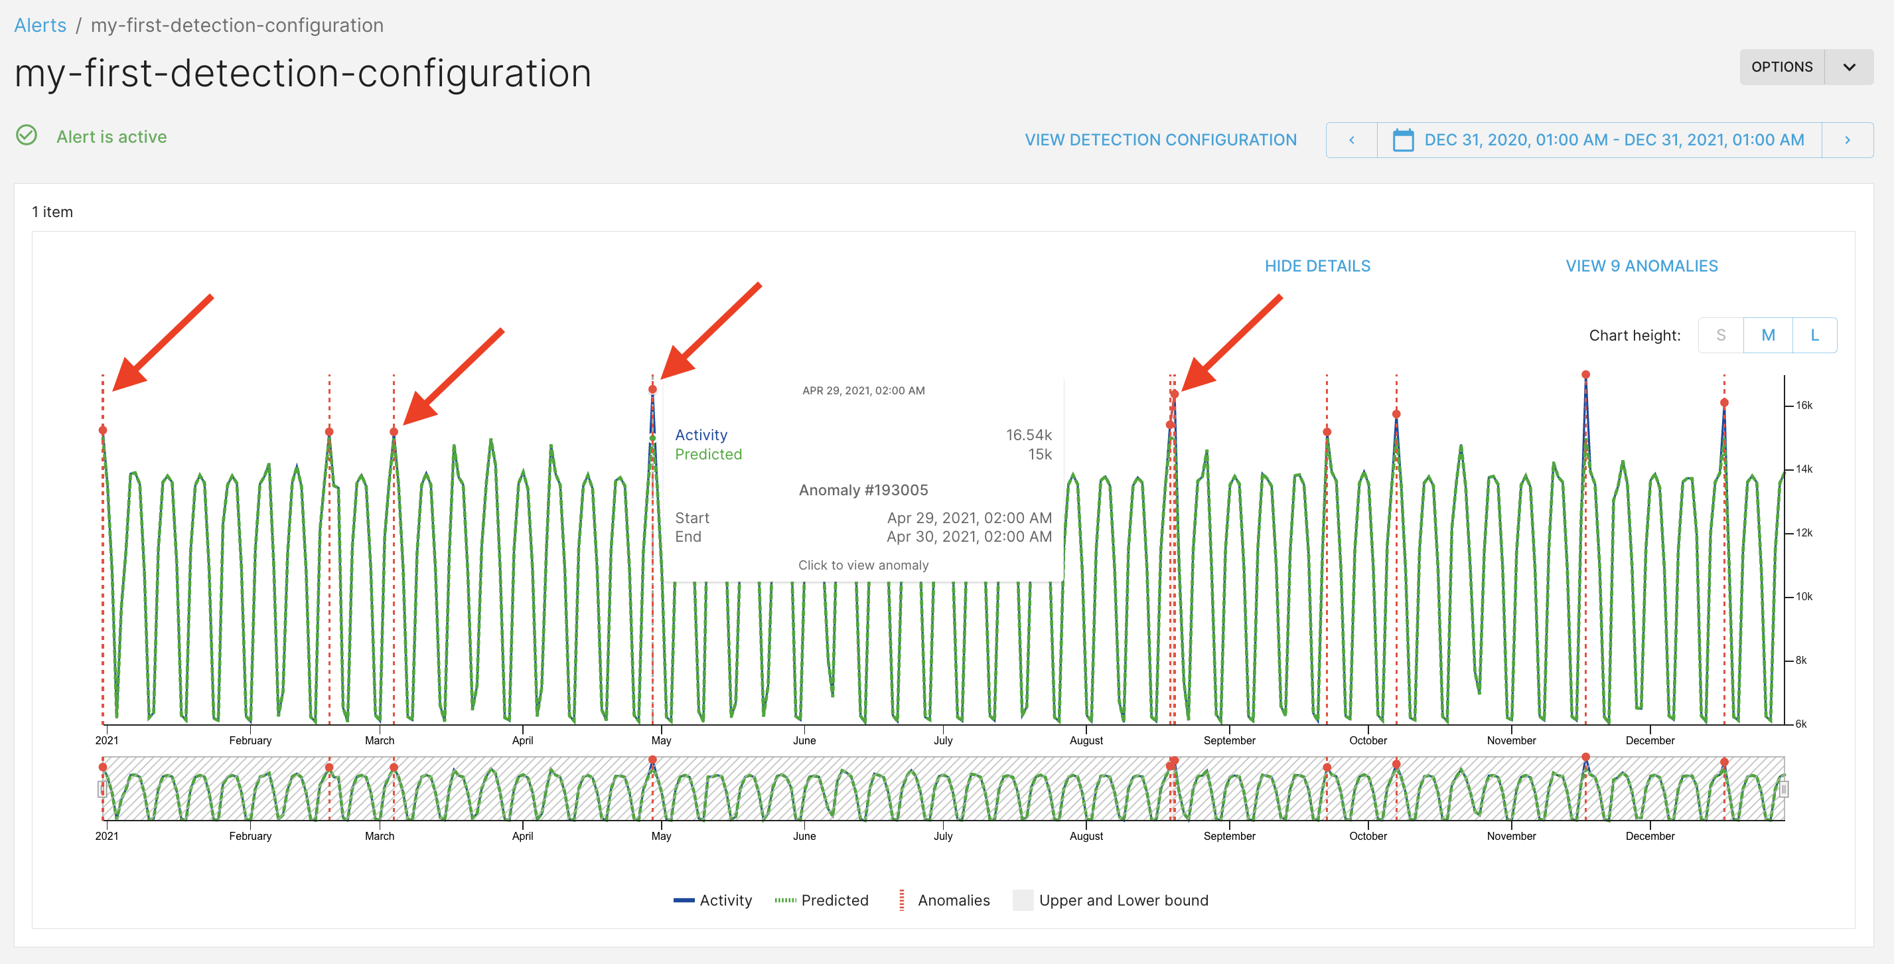Open the date range picker
The image size is (1894, 964).
pyautogui.click(x=1613, y=139)
